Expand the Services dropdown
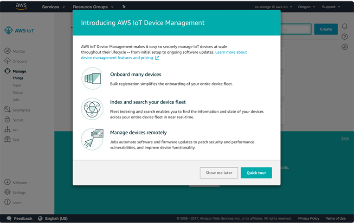The width and height of the screenshot is (354, 223). point(53,7)
